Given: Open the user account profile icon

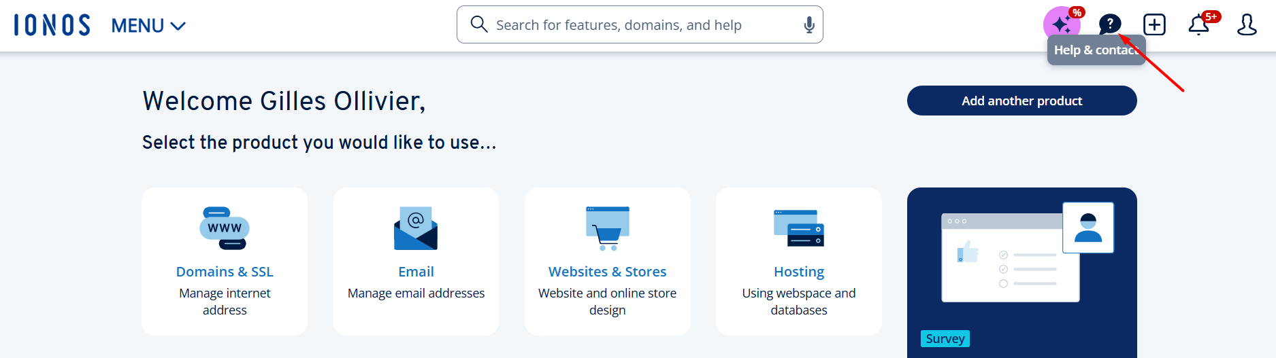Looking at the screenshot, I should click(1247, 25).
